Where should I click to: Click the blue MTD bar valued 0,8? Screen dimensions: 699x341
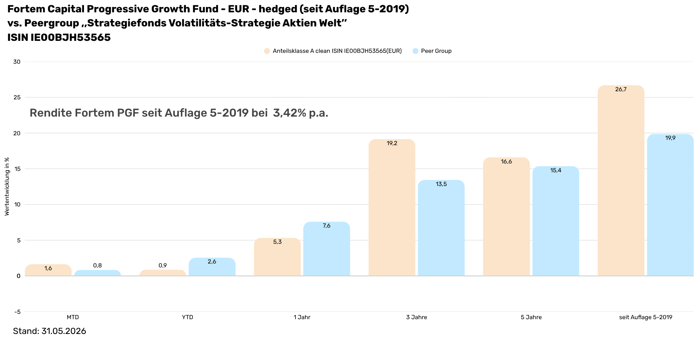(x=98, y=273)
